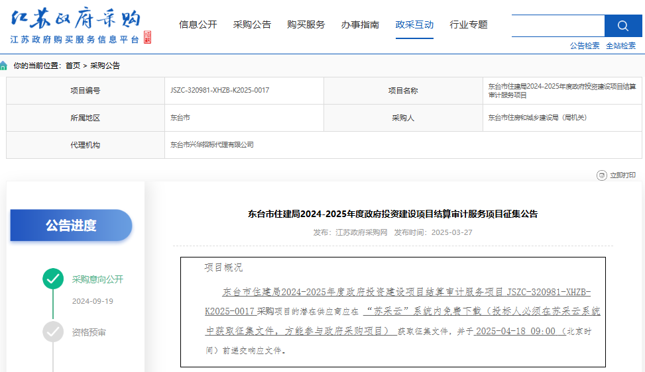Select purchaser 东台市住房和城乡建设局（局机关） cell
Image resolution: width=645 pixels, height=372 pixels.
pos(562,118)
